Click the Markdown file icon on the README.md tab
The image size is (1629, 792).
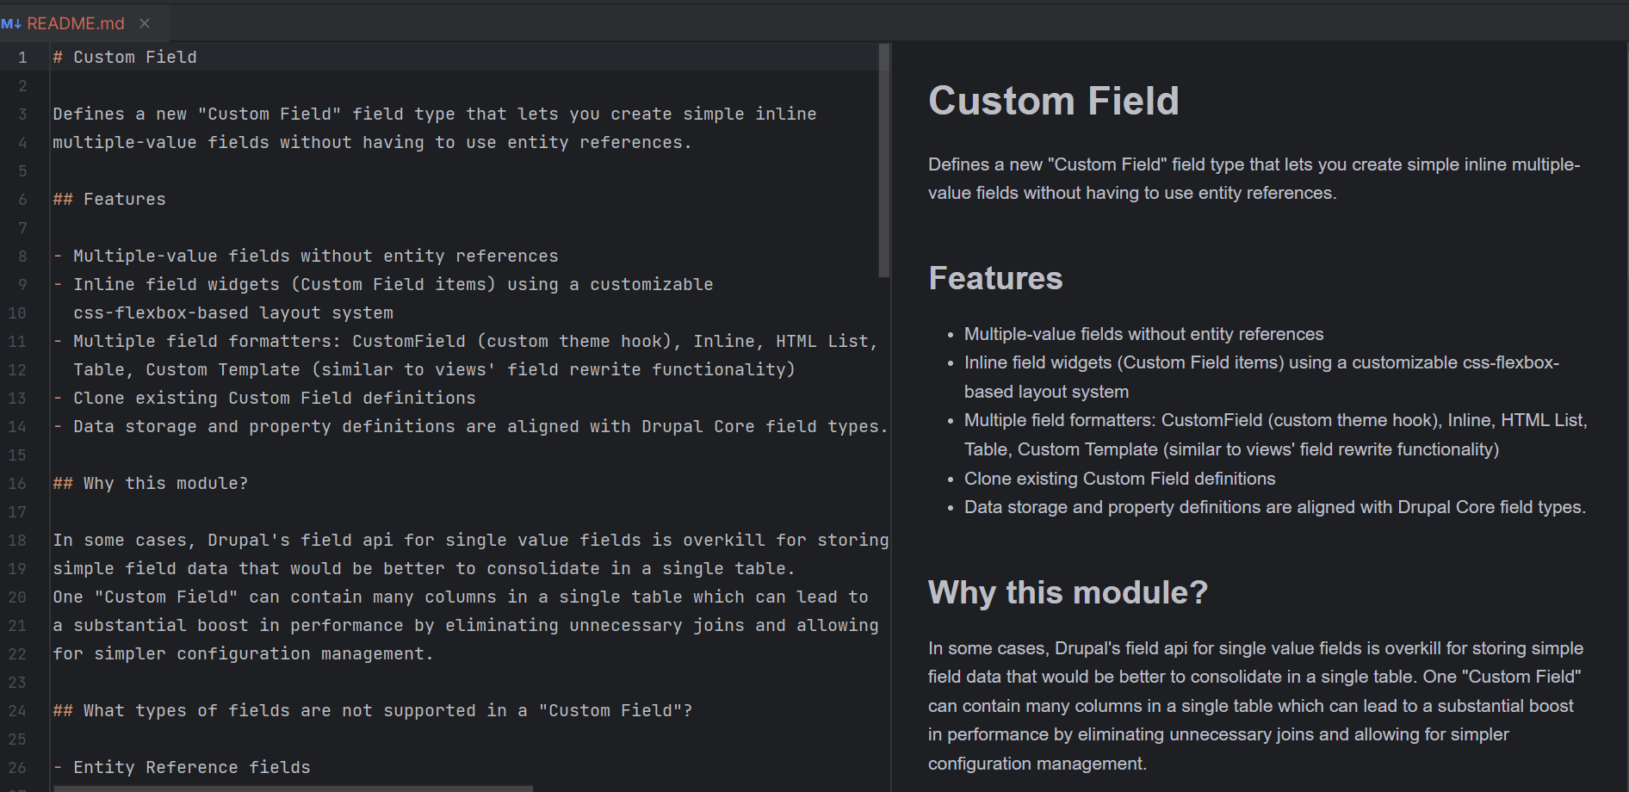click(12, 23)
